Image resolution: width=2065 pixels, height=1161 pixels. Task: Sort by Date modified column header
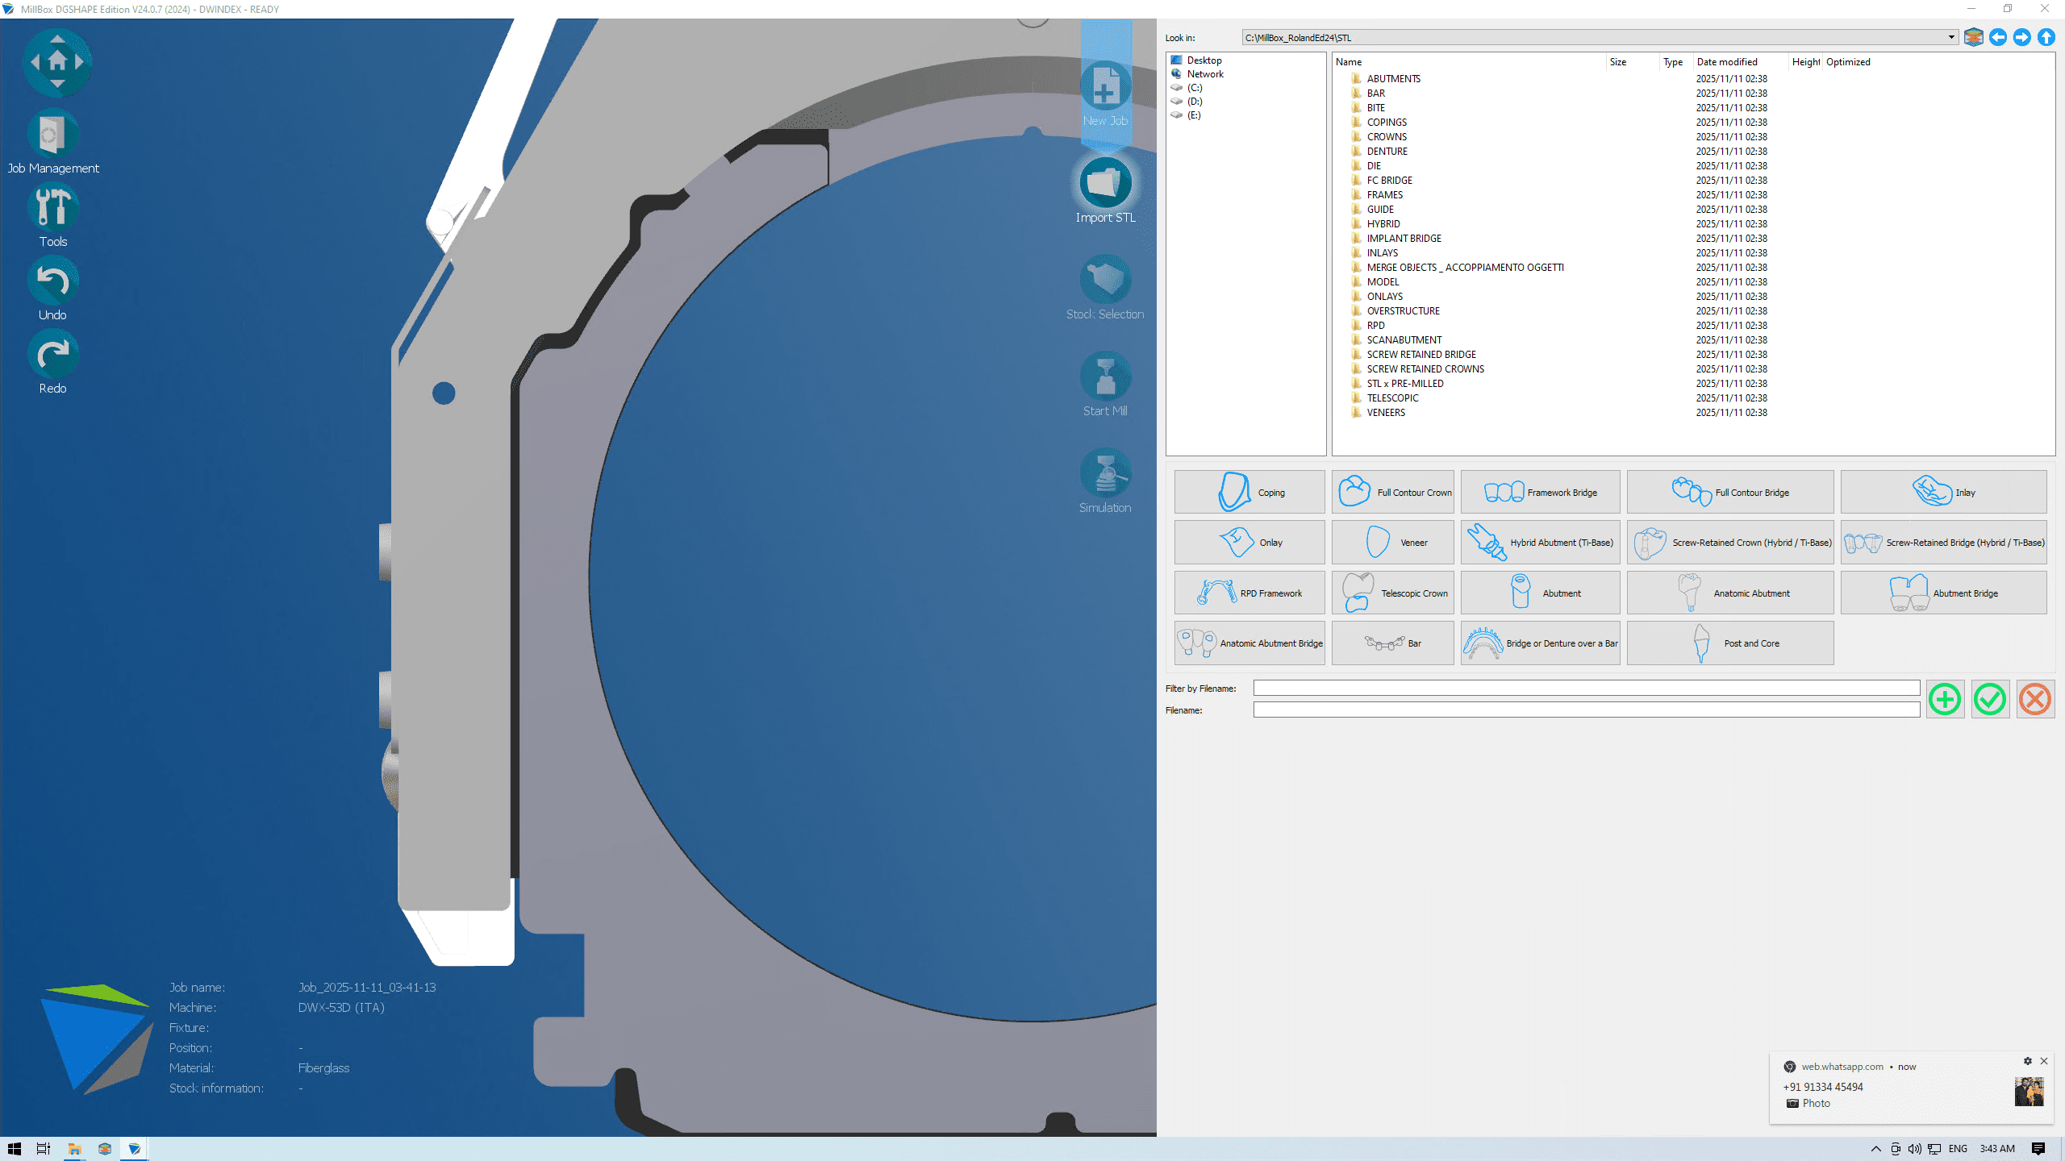(1726, 62)
